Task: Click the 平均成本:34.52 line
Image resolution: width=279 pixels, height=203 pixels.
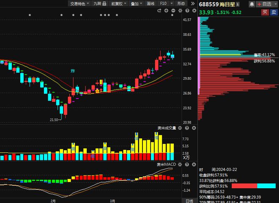Action: point(212,192)
